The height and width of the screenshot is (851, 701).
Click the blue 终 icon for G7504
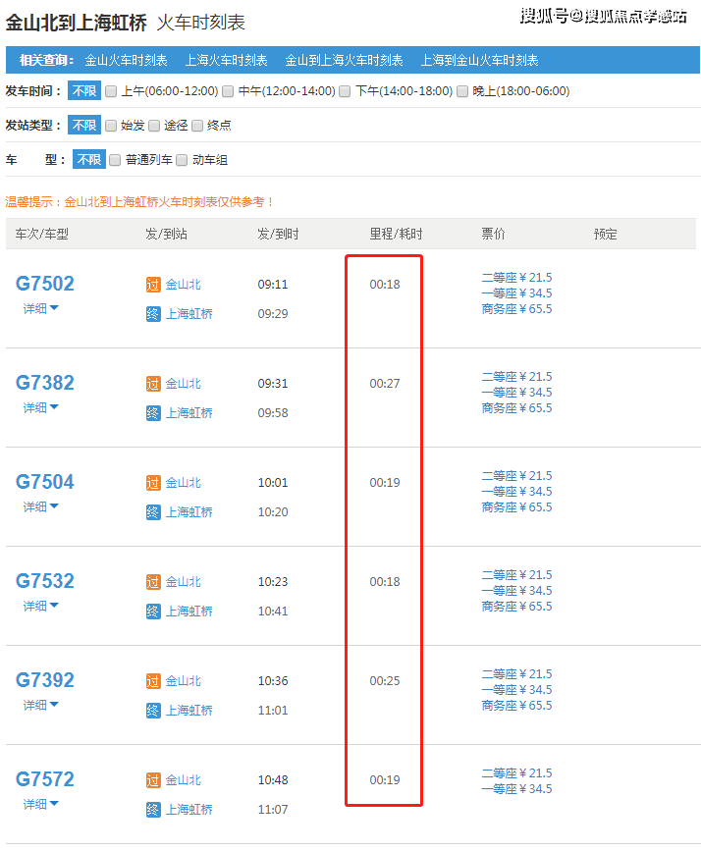152,512
